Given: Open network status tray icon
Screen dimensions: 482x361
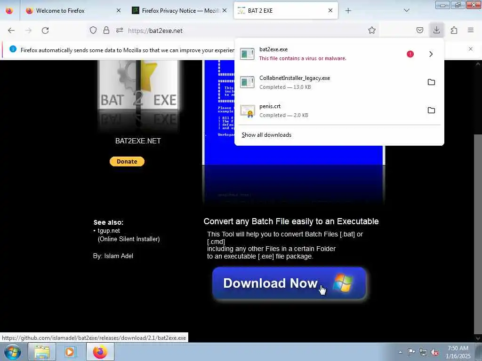Looking at the screenshot, I should tap(423, 353).
